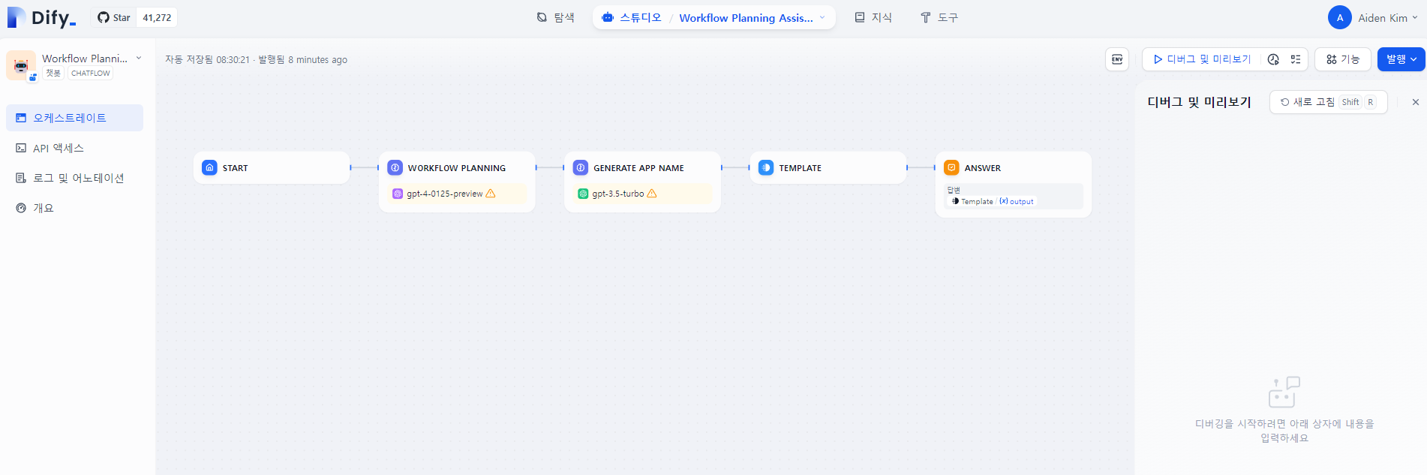Switch to the 지식 knowledge tab

point(873,17)
